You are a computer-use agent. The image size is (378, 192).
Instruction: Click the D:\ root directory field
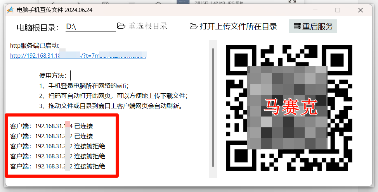[91, 27]
